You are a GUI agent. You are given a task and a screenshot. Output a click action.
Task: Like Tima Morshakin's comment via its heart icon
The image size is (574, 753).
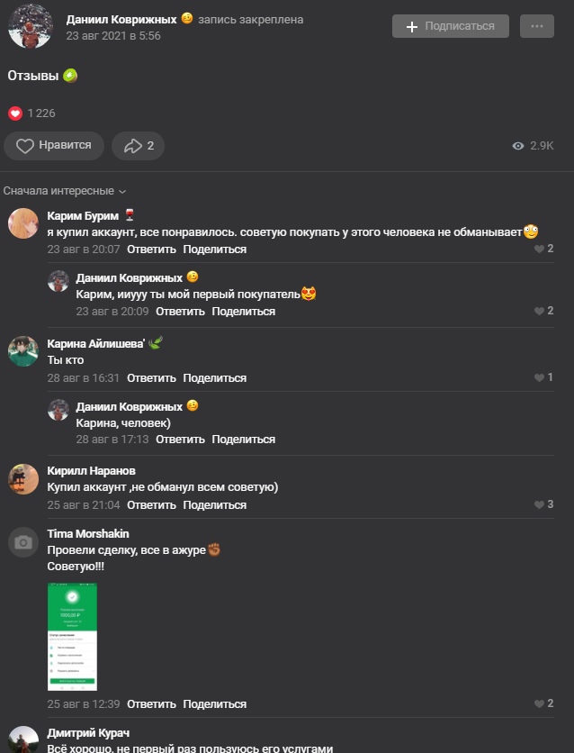[539, 703]
